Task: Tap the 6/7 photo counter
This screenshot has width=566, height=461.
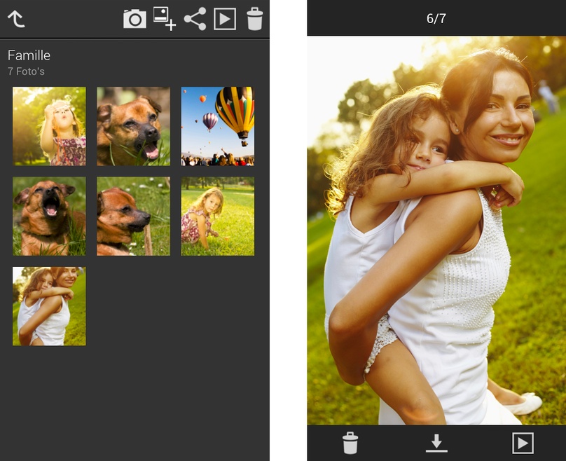Action: (436, 18)
